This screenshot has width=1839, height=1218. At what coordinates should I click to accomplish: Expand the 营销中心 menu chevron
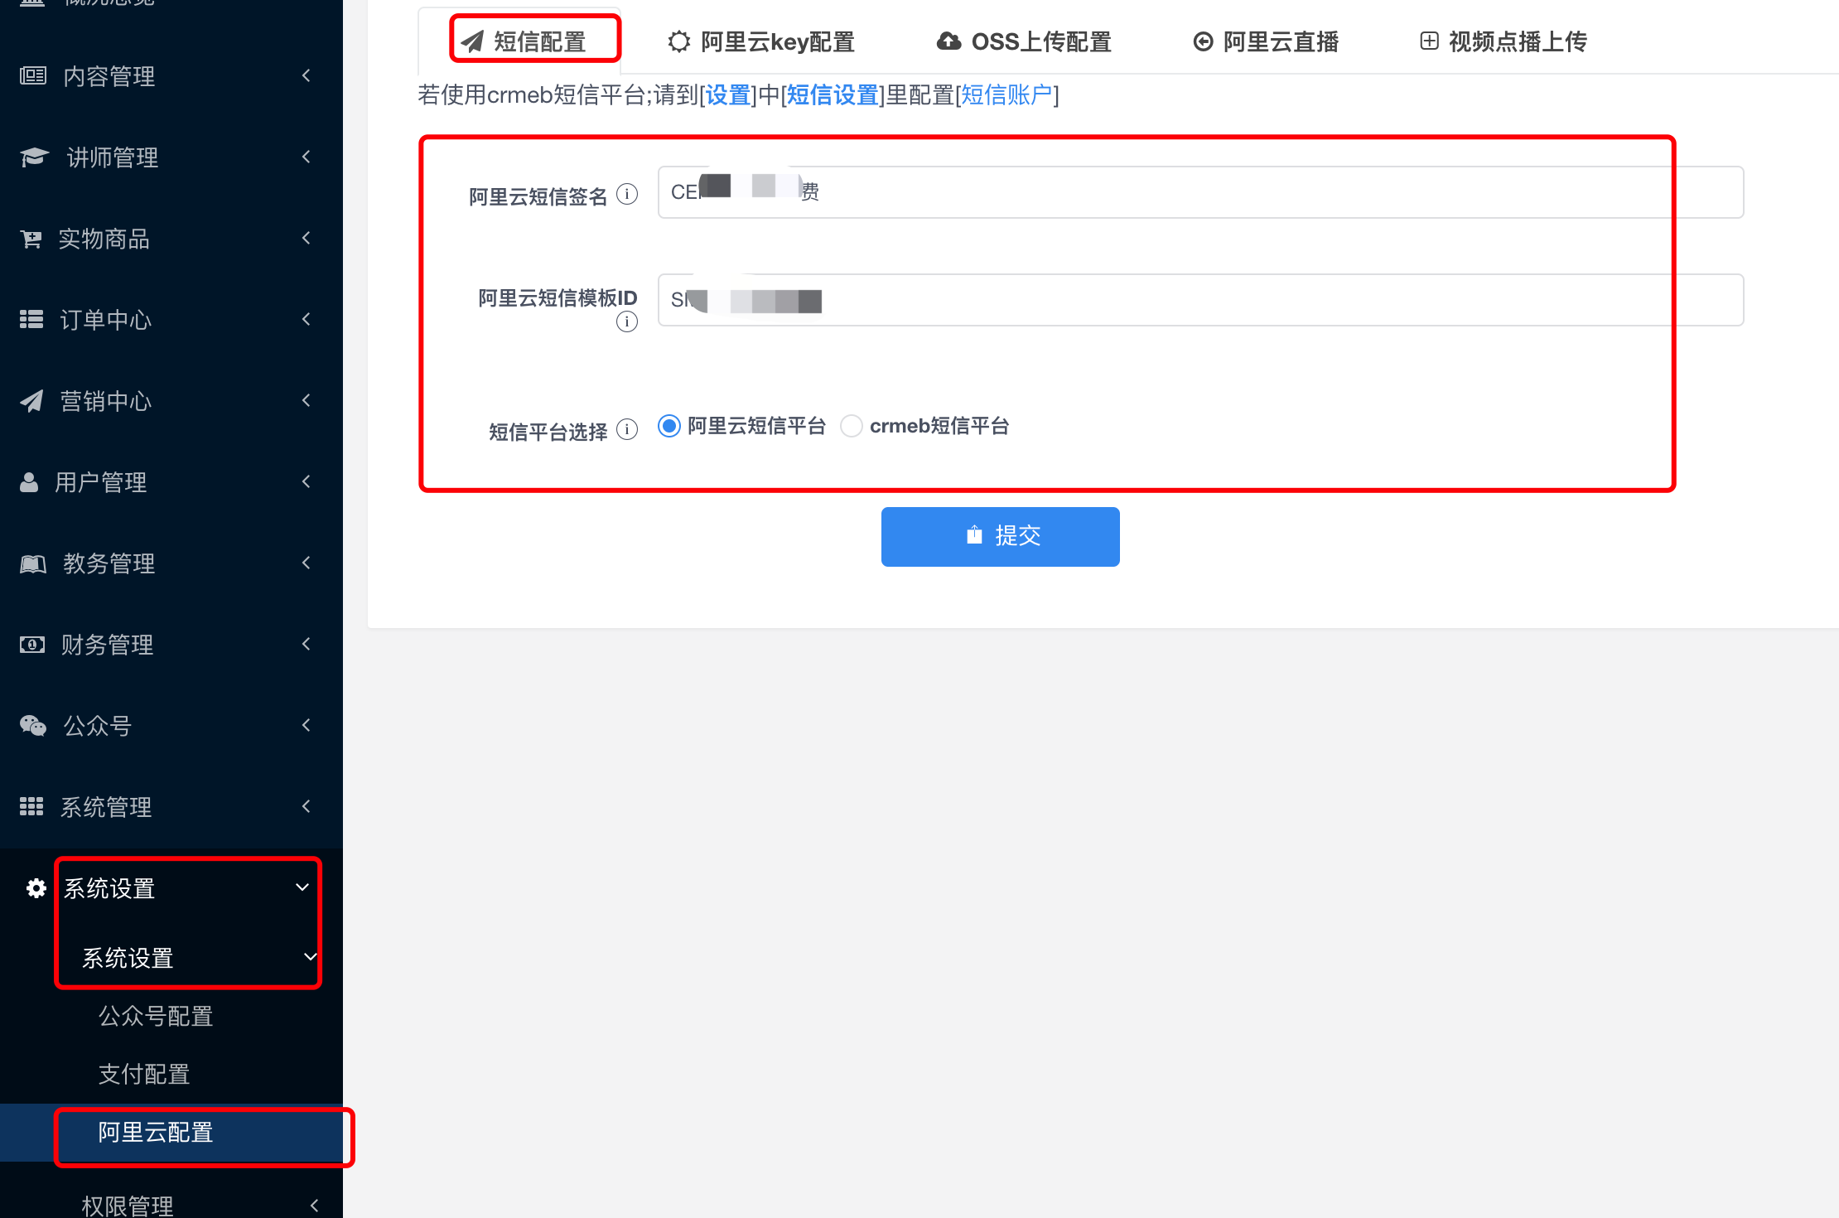coord(306,400)
